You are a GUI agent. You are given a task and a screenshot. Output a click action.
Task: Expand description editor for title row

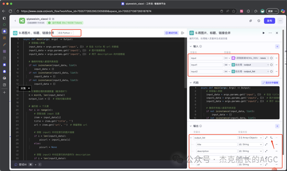266,145
